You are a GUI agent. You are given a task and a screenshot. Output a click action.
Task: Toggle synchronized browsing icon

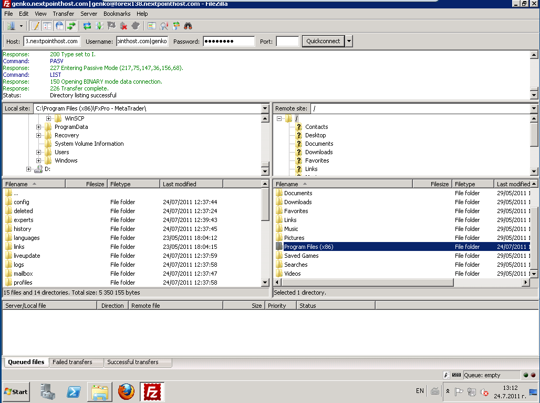(x=176, y=26)
